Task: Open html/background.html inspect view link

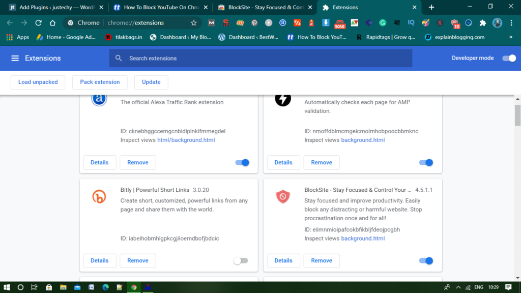Action: coord(186,140)
